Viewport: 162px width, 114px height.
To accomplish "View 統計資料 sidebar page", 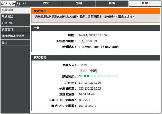I will coord(15,30).
